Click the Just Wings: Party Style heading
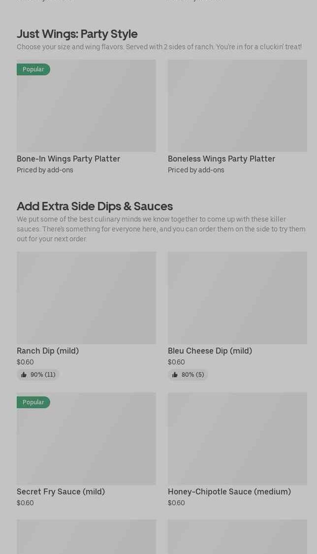 click(77, 33)
